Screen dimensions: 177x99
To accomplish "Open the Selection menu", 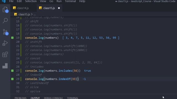I will (x=31, y=1).
